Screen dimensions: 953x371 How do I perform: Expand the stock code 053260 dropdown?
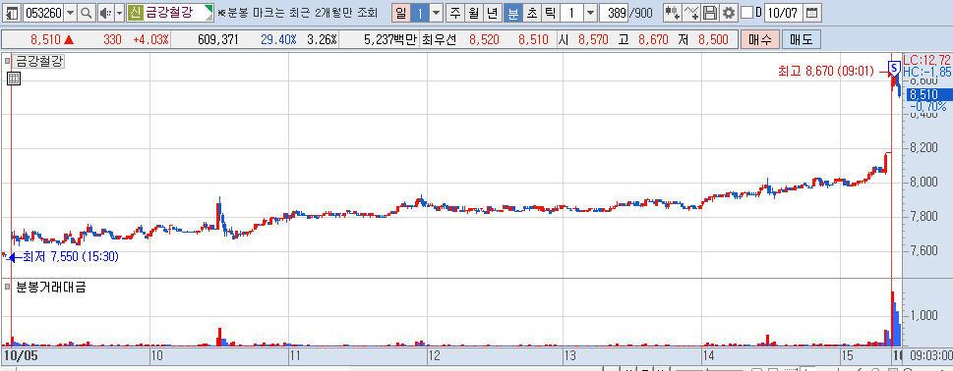(71, 12)
